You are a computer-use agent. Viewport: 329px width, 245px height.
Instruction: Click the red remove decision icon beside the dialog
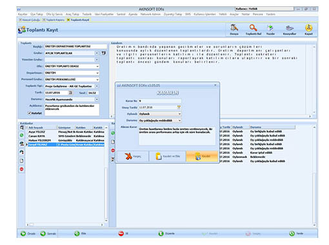point(113,150)
